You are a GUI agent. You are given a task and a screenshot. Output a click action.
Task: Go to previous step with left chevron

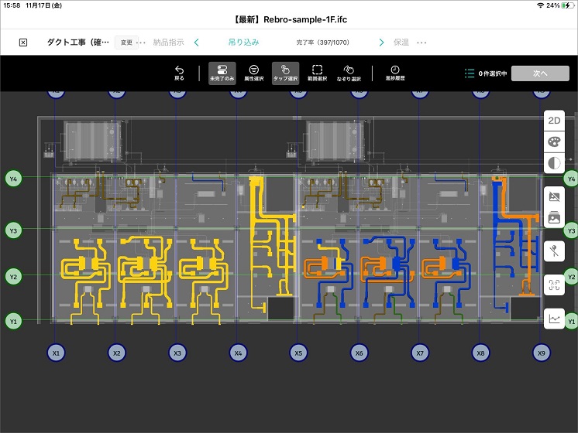[197, 43]
